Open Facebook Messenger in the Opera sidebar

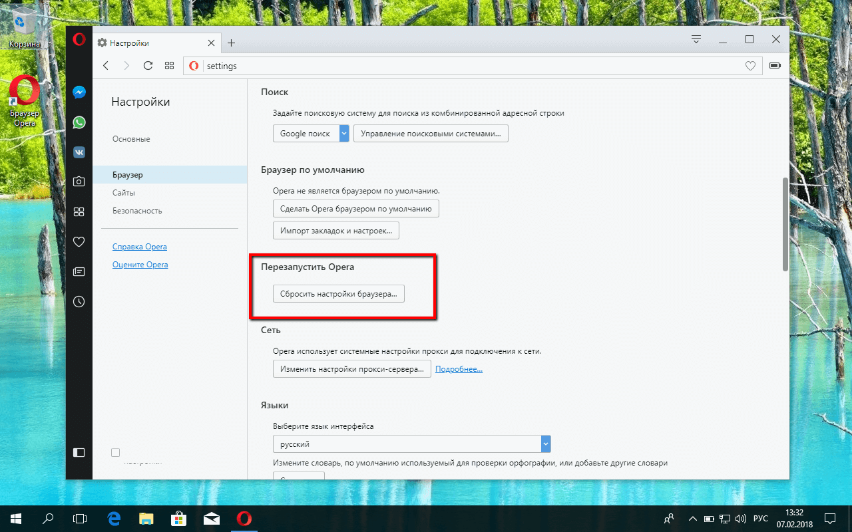tap(79, 93)
